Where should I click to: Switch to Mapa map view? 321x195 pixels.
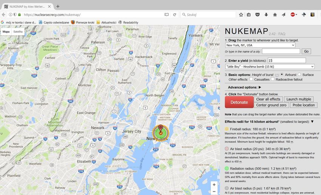click(x=6, y=31)
